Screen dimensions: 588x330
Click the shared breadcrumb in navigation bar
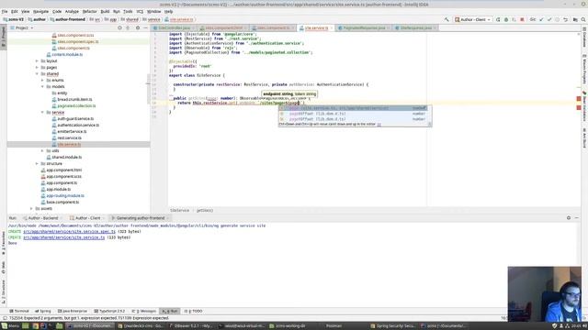(x=130, y=19)
